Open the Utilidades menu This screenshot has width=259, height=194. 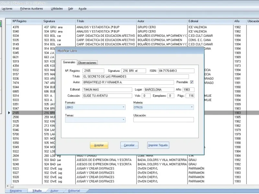[x=57, y=9]
